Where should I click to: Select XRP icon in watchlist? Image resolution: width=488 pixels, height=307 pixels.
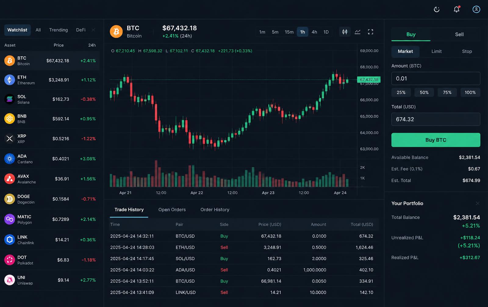coord(9,139)
